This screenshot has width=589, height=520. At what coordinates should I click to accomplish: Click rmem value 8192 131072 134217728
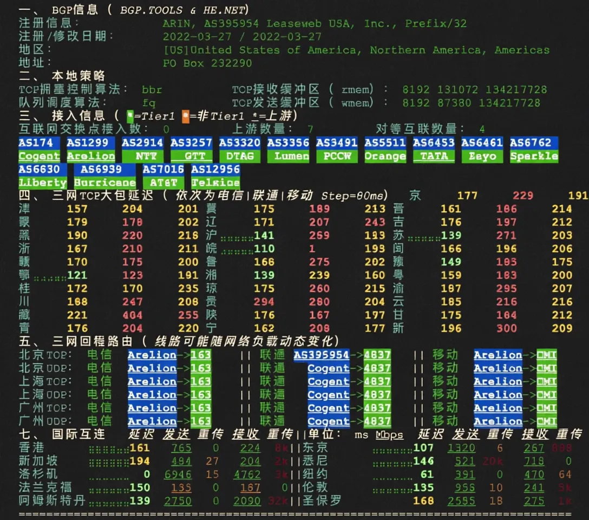click(x=474, y=90)
